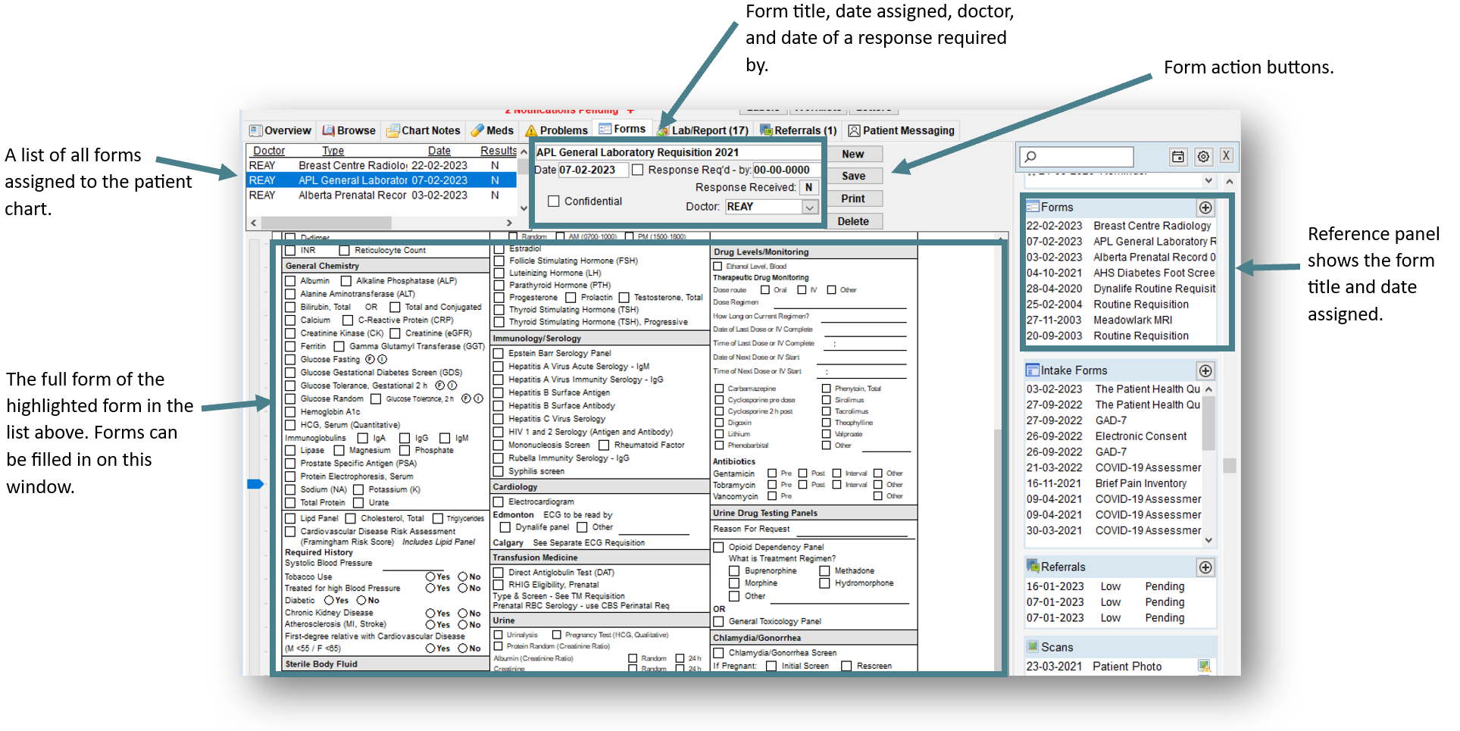Image resolution: width=1460 pixels, height=731 pixels.
Task: Check the Albumin test checkbox
Action: [x=290, y=281]
